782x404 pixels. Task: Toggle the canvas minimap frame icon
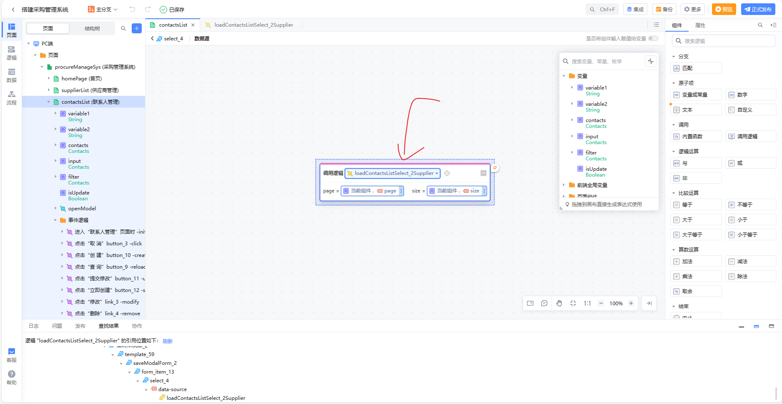530,303
